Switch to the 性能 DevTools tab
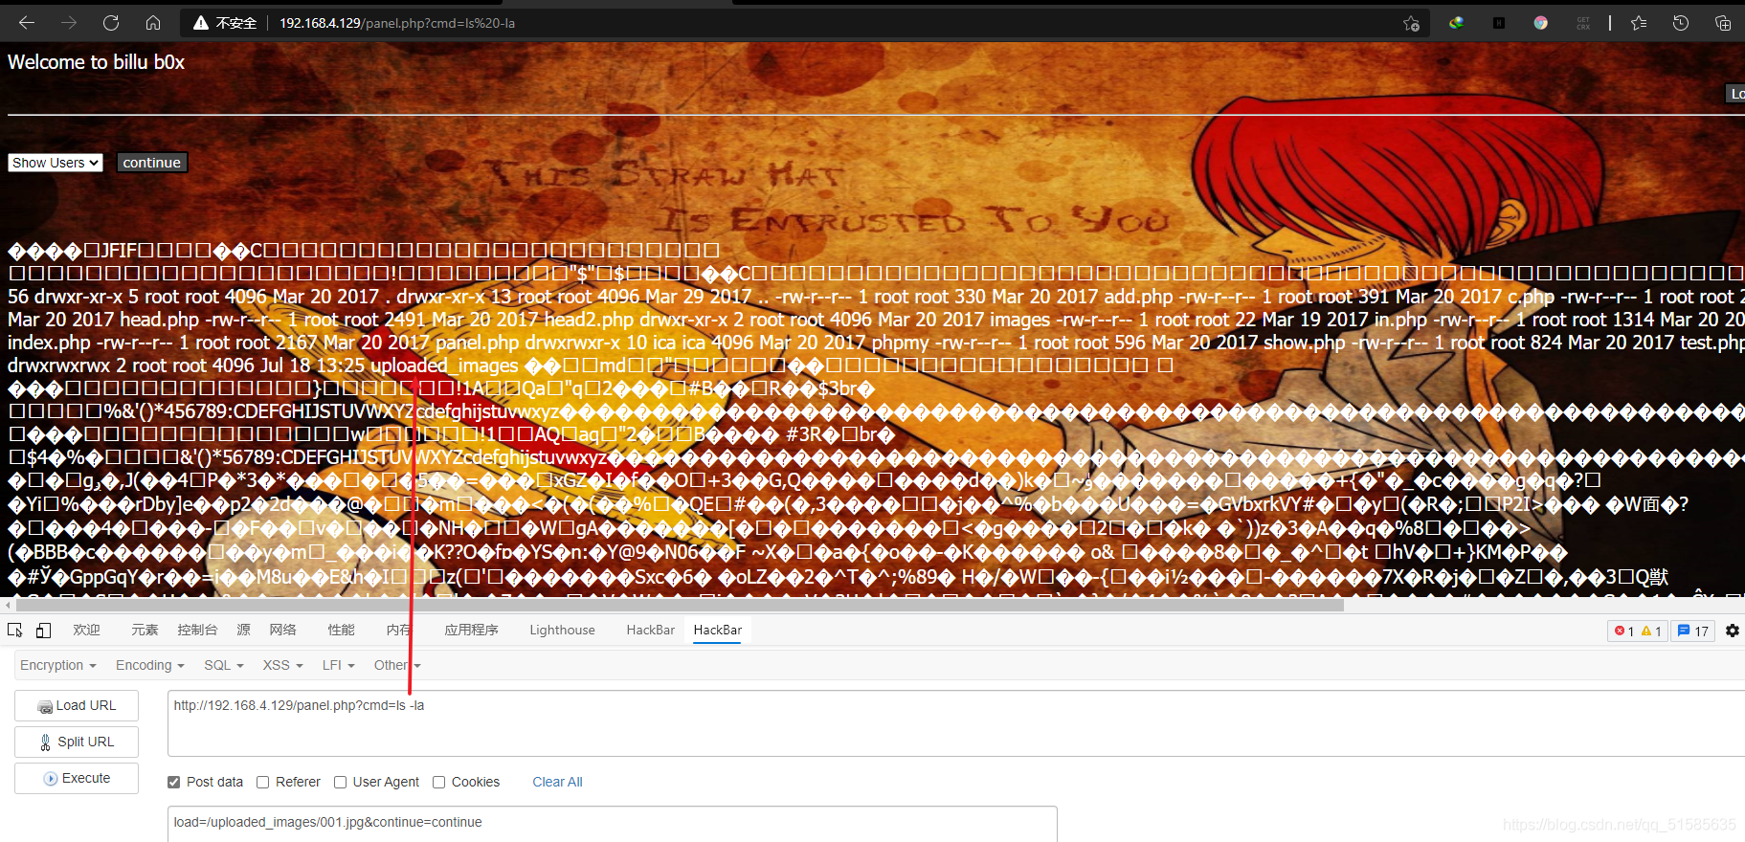This screenshot has height=842, width=1745. click(341, 630)
